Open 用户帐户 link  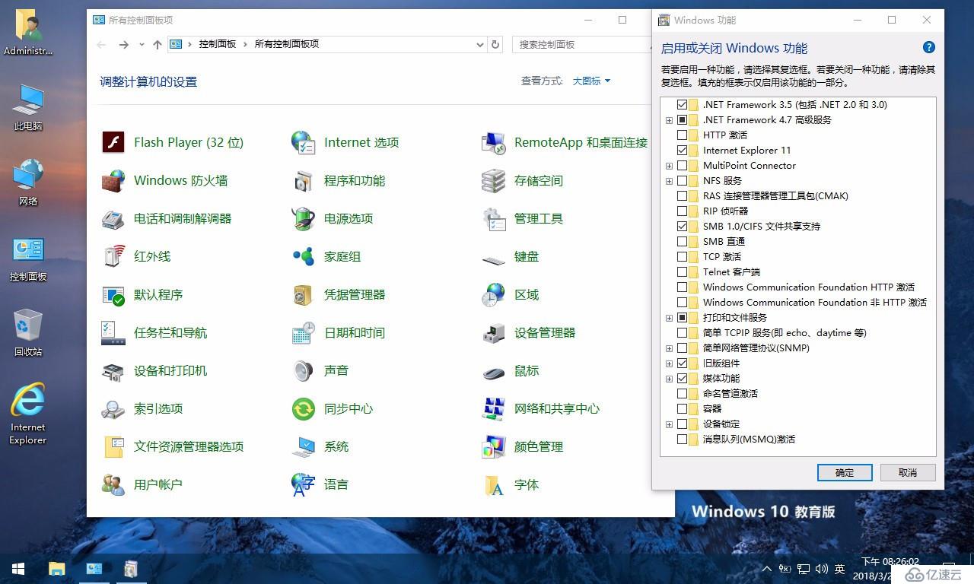158,484
